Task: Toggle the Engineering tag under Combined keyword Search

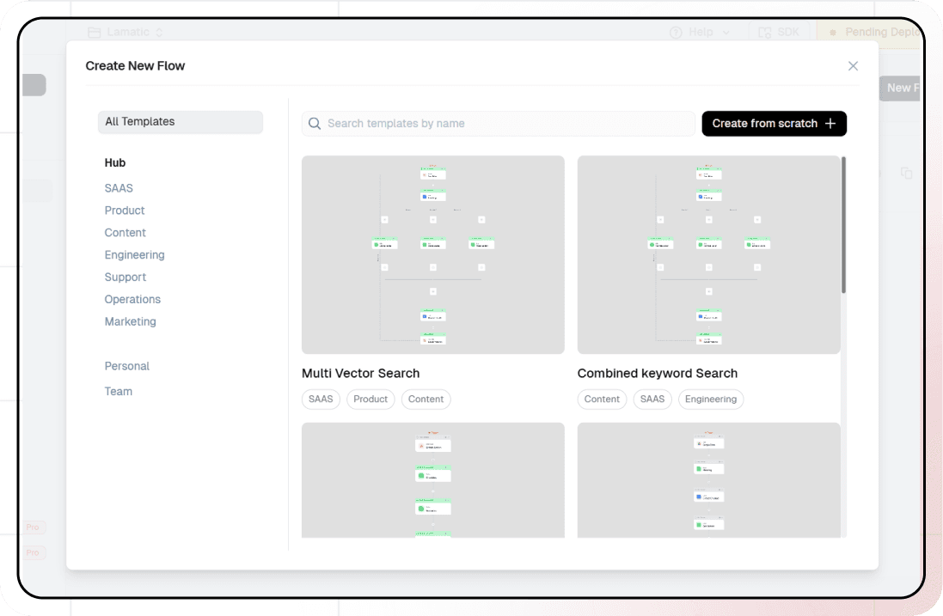Action: [711, 399]
